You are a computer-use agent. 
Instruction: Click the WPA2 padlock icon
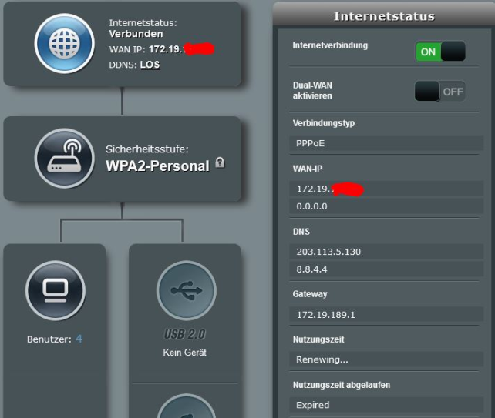coord(220,162)
